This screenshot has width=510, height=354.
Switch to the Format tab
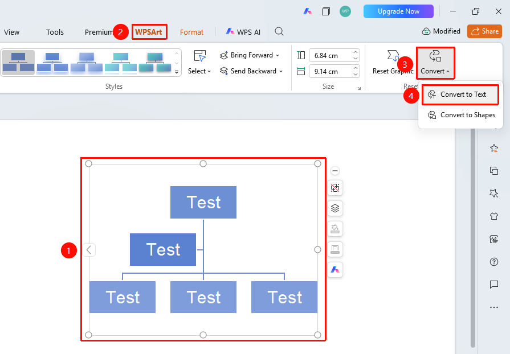[x=191, y=32]
